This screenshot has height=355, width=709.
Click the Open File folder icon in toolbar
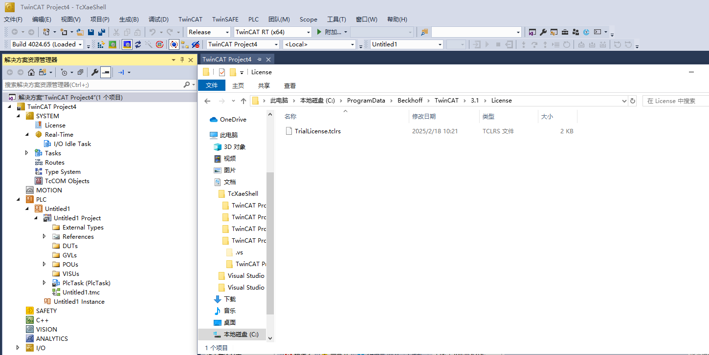point(80,32)
